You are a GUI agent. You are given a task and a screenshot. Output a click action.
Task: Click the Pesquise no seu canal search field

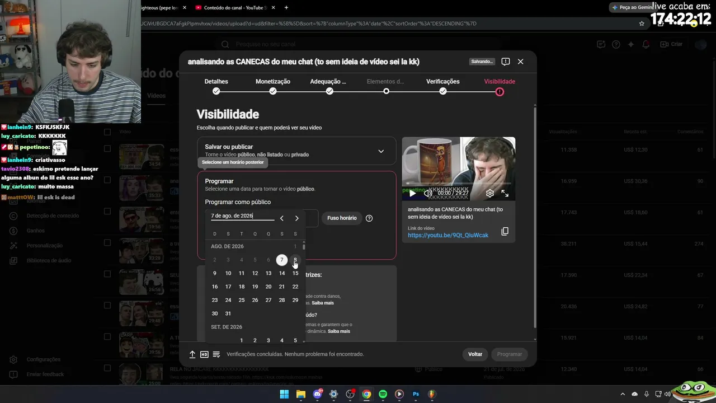(x=358, y=44)
